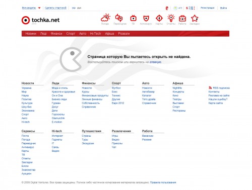Screen dimensions: 252x190
Task: Open Леді in the red navigation bar
Action: [x=43, y=34]
